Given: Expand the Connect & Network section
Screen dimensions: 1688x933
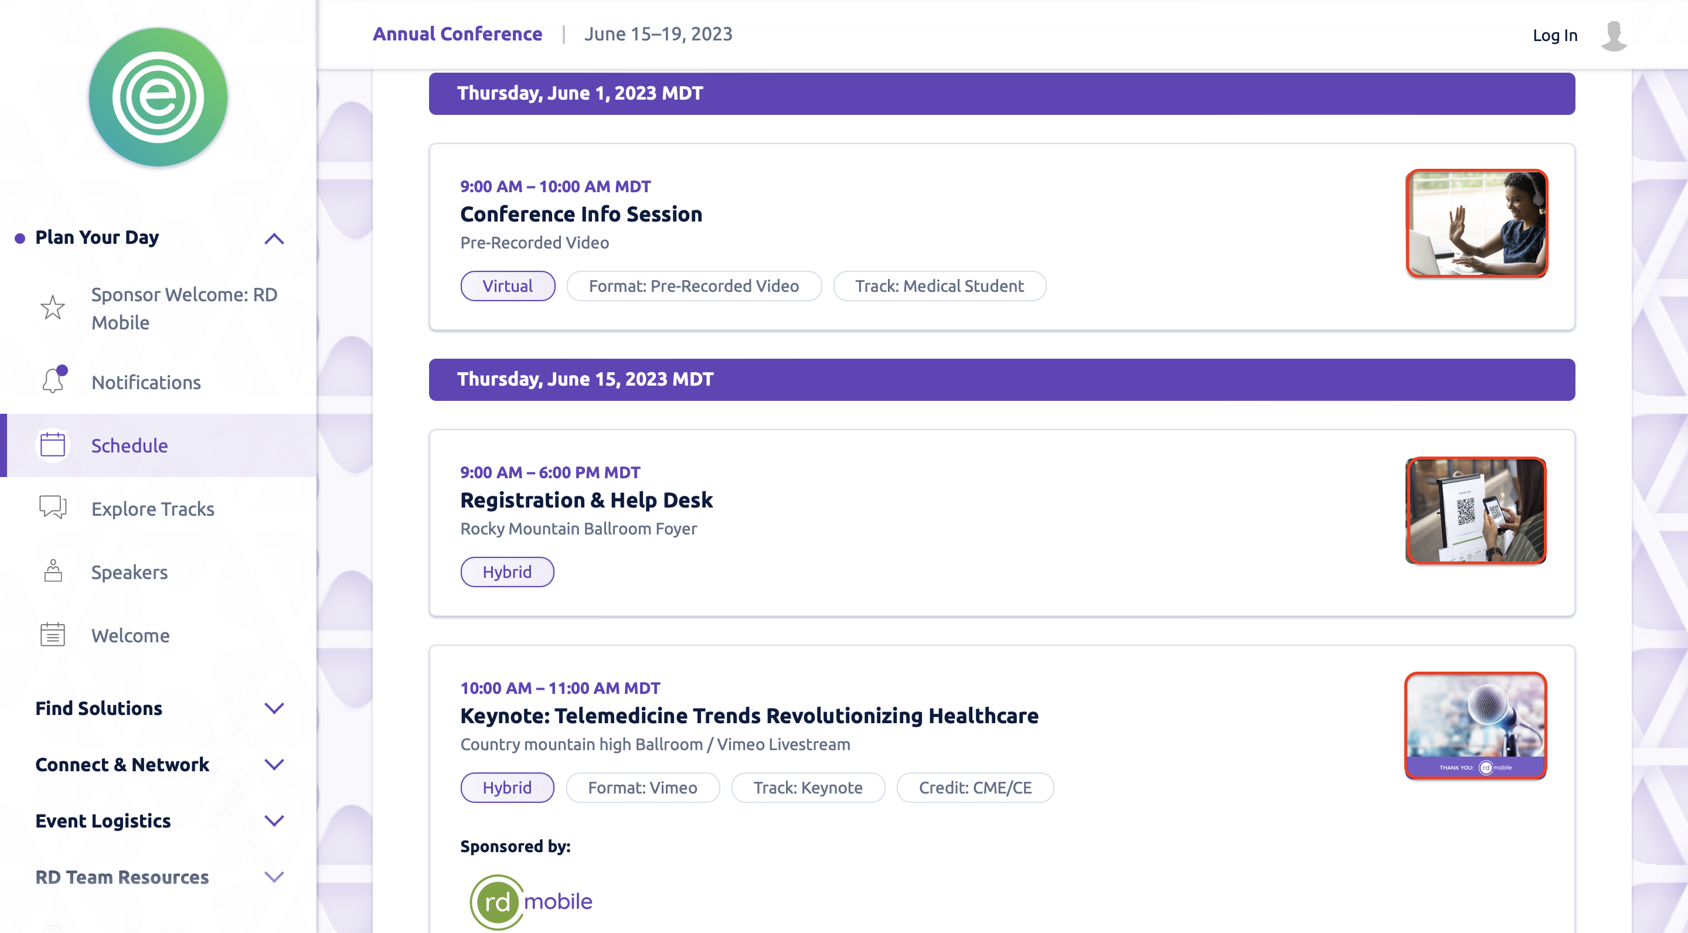Looking at the screenshot, I should (274, 765).
